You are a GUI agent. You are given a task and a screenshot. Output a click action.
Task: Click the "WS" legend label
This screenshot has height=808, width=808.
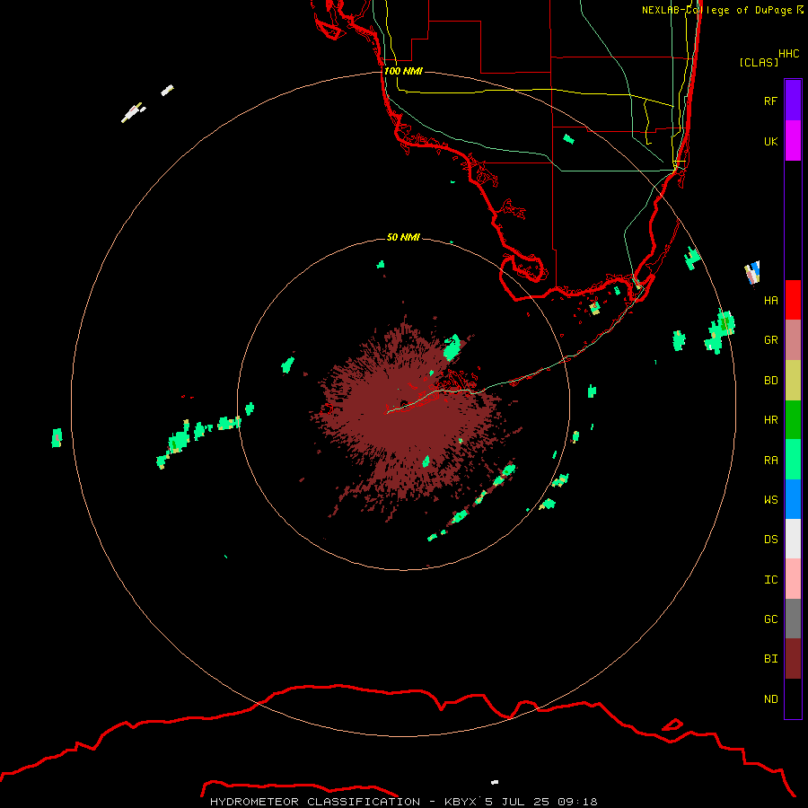click(x=770, y=499)
